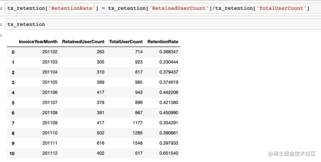Click row index 10 in the table

point(12,153)
